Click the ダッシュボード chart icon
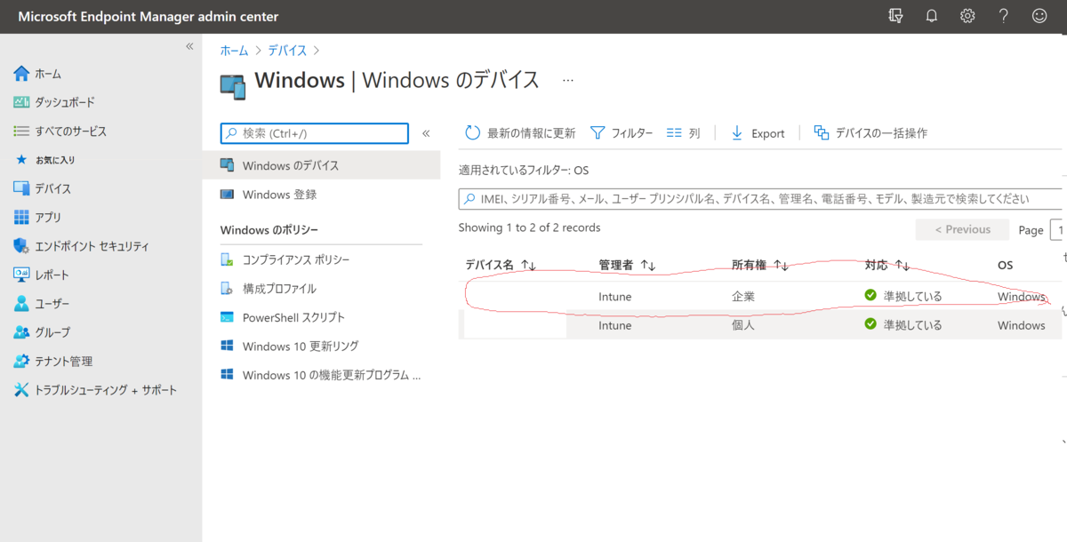Image resolution: width=1067 pixels, height=542 pixels. click(21, 102)
